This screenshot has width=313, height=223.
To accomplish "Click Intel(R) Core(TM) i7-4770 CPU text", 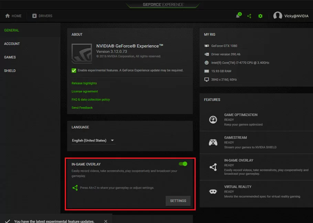I will pyautogui.click(x=240, y=63).
